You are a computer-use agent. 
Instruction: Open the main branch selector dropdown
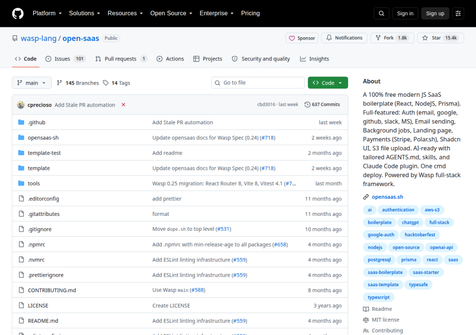[32, 83]
